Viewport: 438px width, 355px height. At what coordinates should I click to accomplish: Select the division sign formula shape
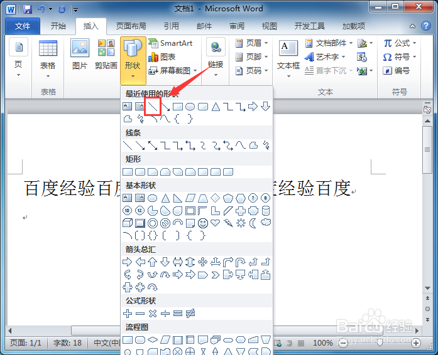(x=165, y=314)
